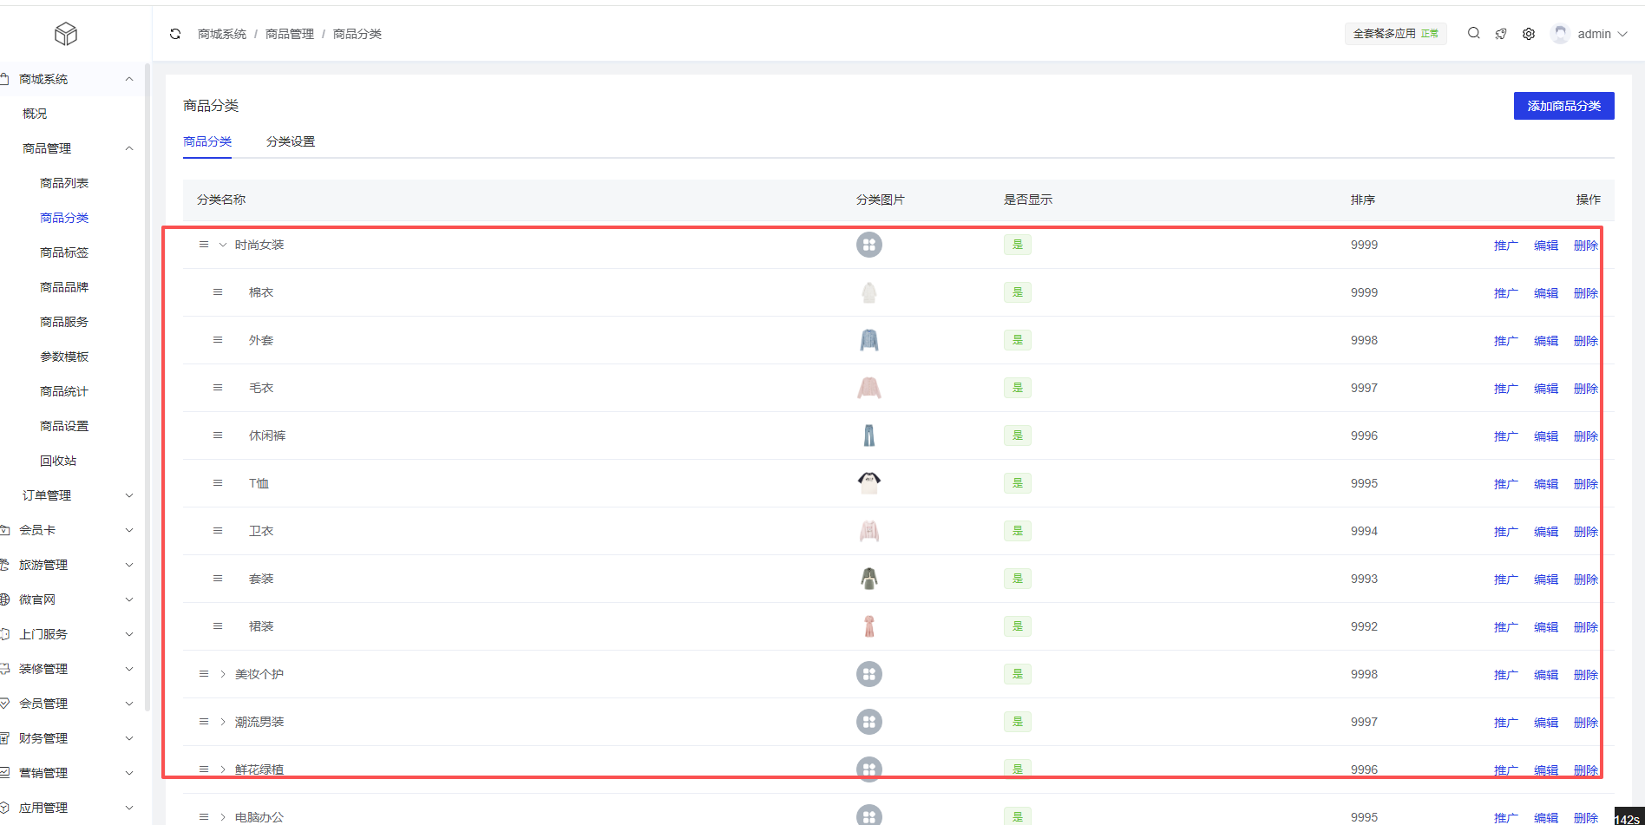Click 编辑 link for 毛衣 row

pyautogui.click(x=1545, y=389)
